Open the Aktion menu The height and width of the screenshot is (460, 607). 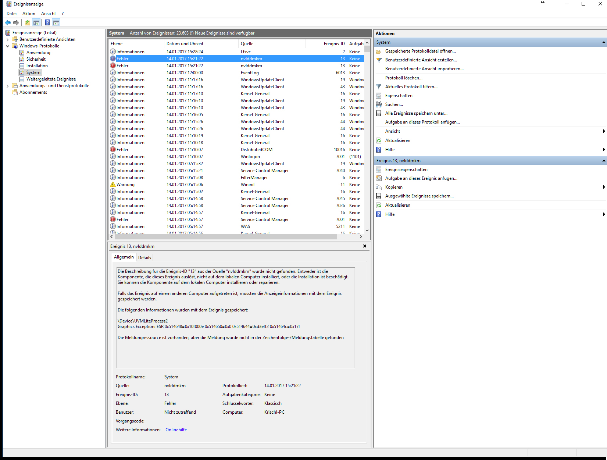pos(29,14)
